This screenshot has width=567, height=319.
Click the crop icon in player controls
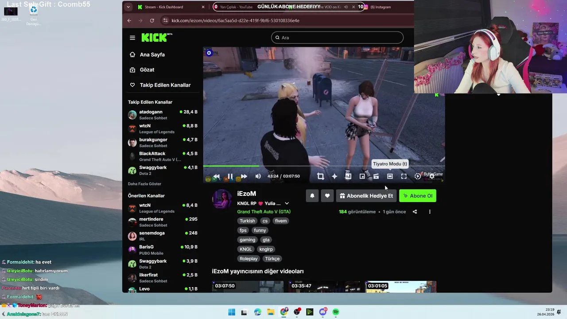[x=320, y=176]
